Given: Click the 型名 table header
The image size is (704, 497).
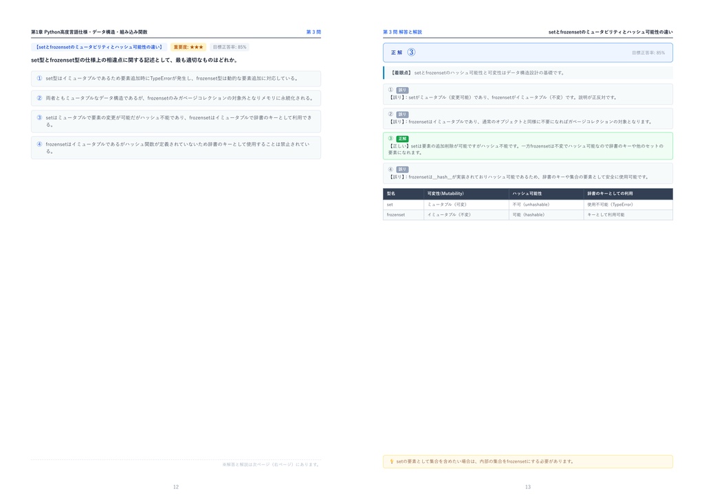Looking at the screenshot, I should 403,194.
